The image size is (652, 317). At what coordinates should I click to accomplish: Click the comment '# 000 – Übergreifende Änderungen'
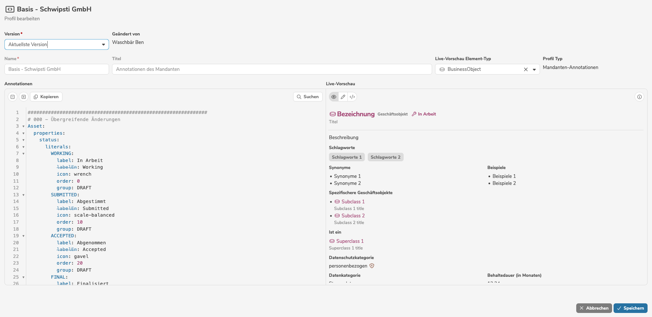74,120
